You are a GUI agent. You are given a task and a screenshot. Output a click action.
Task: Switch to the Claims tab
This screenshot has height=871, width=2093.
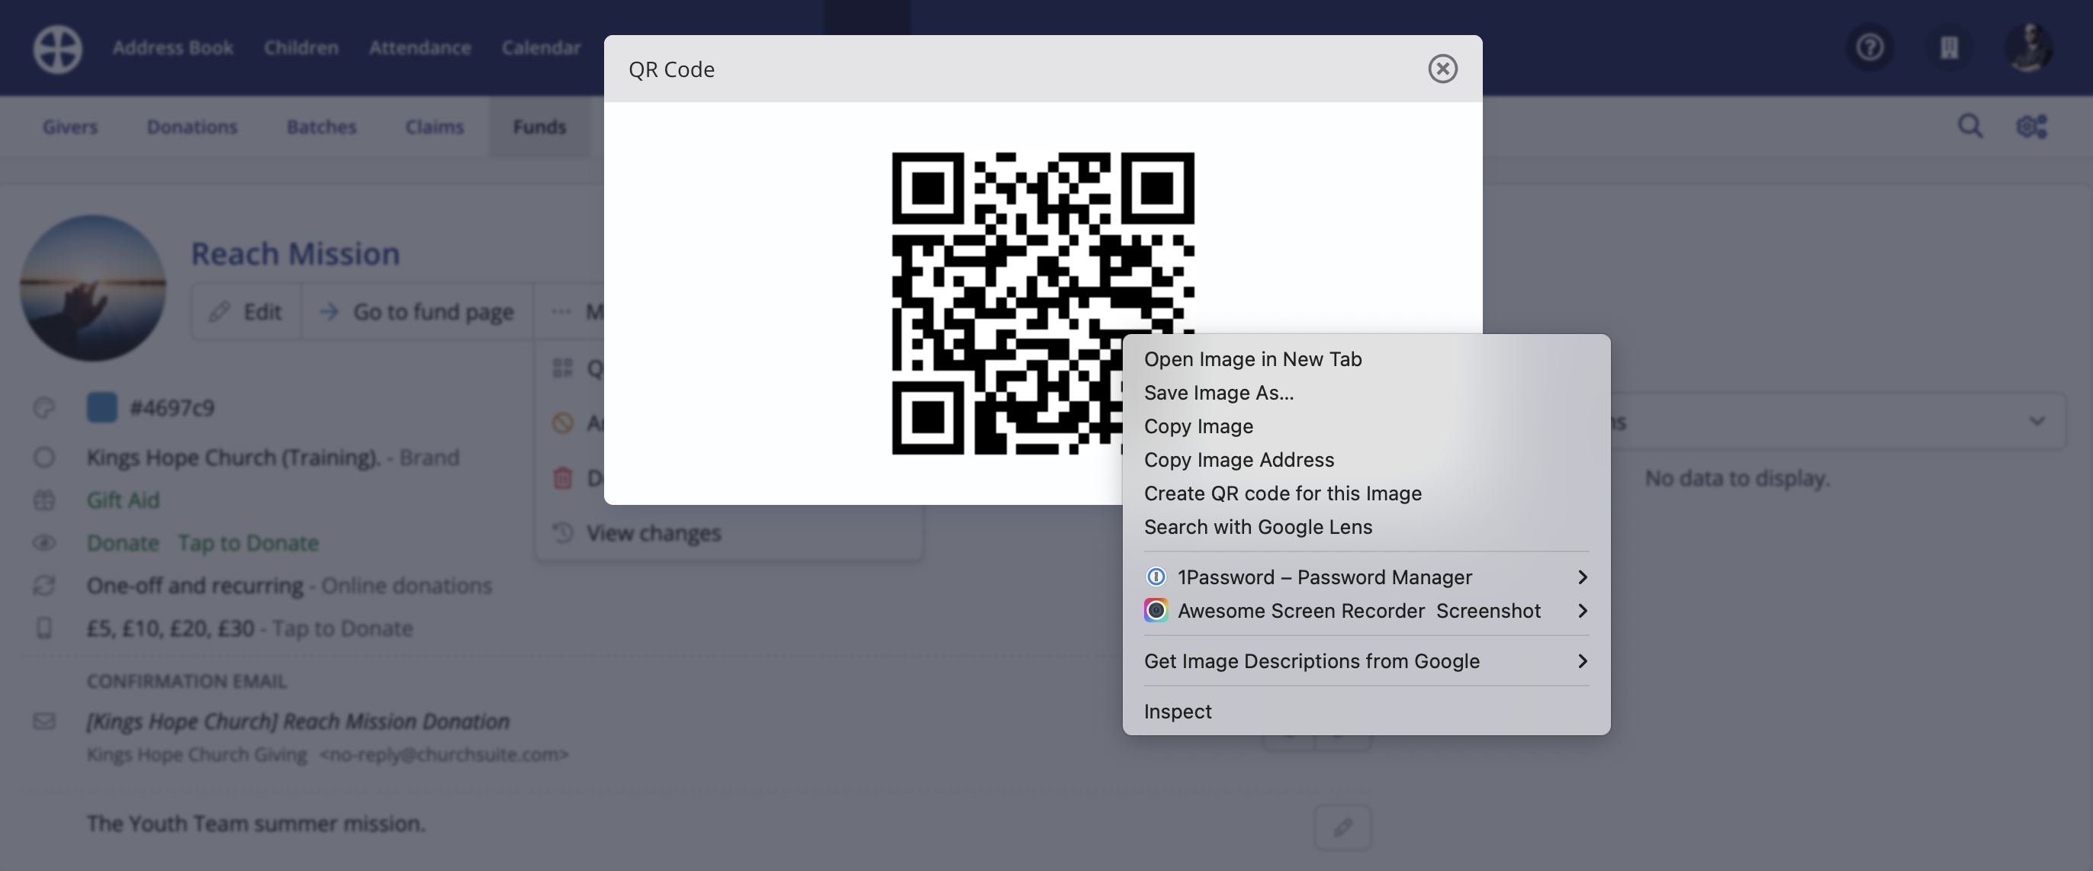point(435,127)
